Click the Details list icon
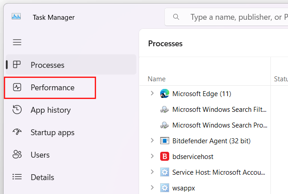Viewport: 288px width, 194px height. (x=17, y=177)
